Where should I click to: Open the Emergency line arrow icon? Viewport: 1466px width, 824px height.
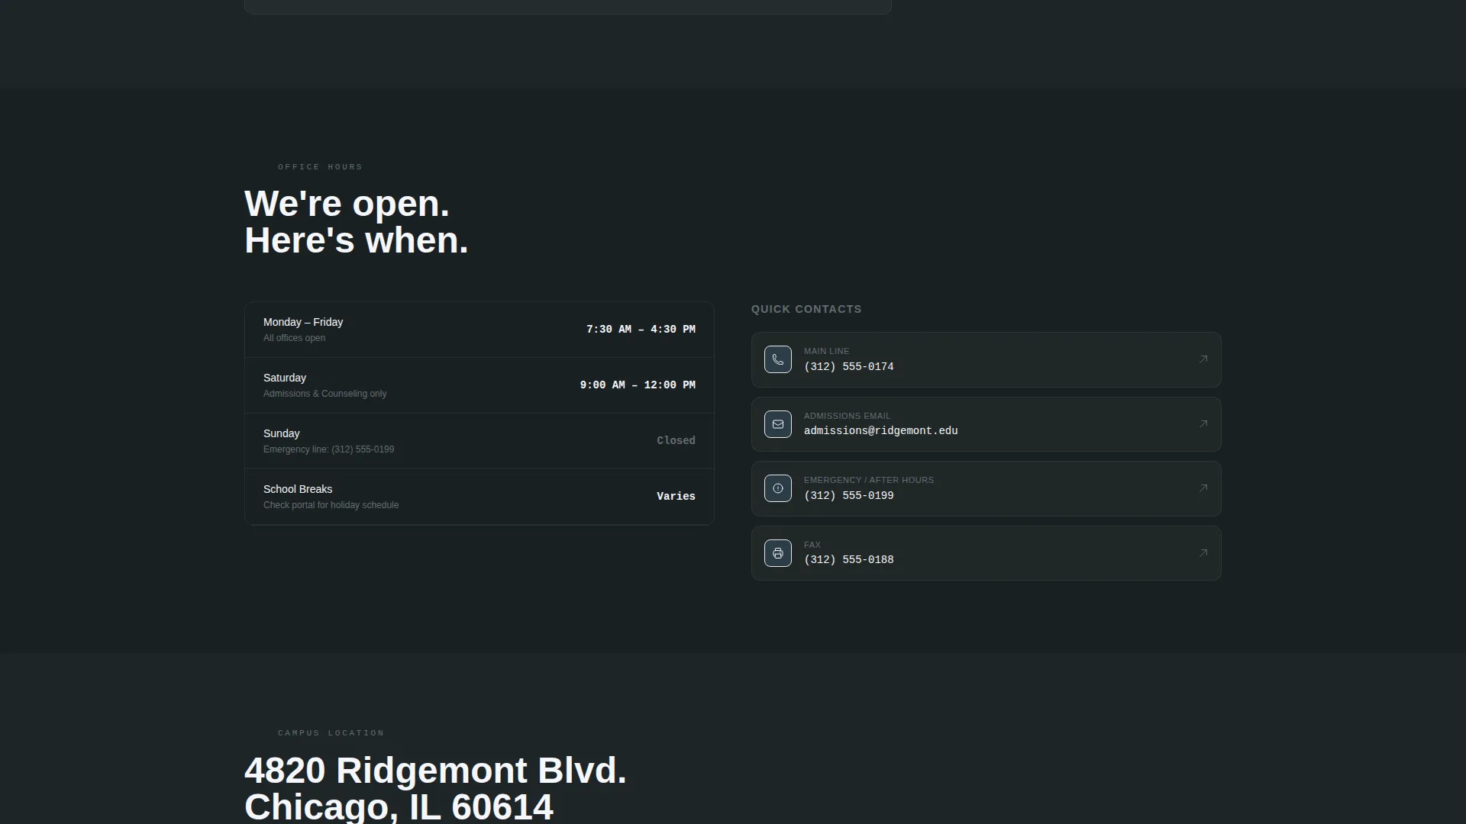tap(1203, 488)
